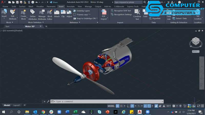205x115 pixels.
Task: Click the Attach reference icon
Action: tap(57, 12)
